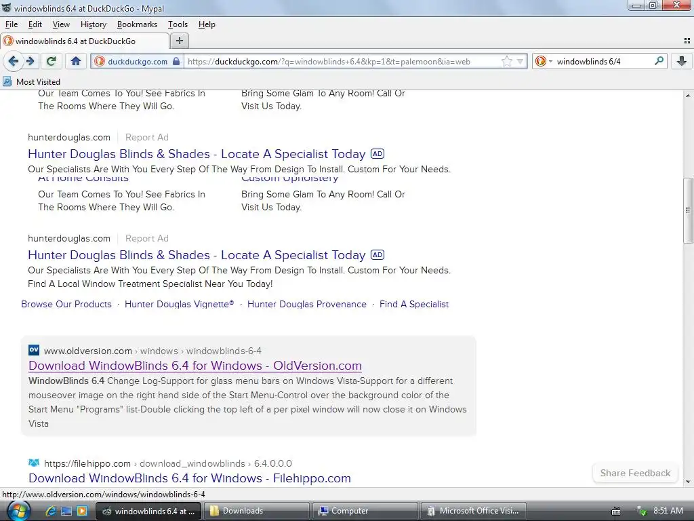Click duckduckgo.com site identity button
The image size is (694, 521).
(137, 61)
